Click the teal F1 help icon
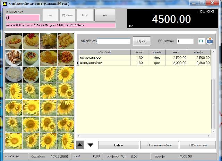Image resolution: width=222 pixels, height=161 pixels. coord(201,41)
